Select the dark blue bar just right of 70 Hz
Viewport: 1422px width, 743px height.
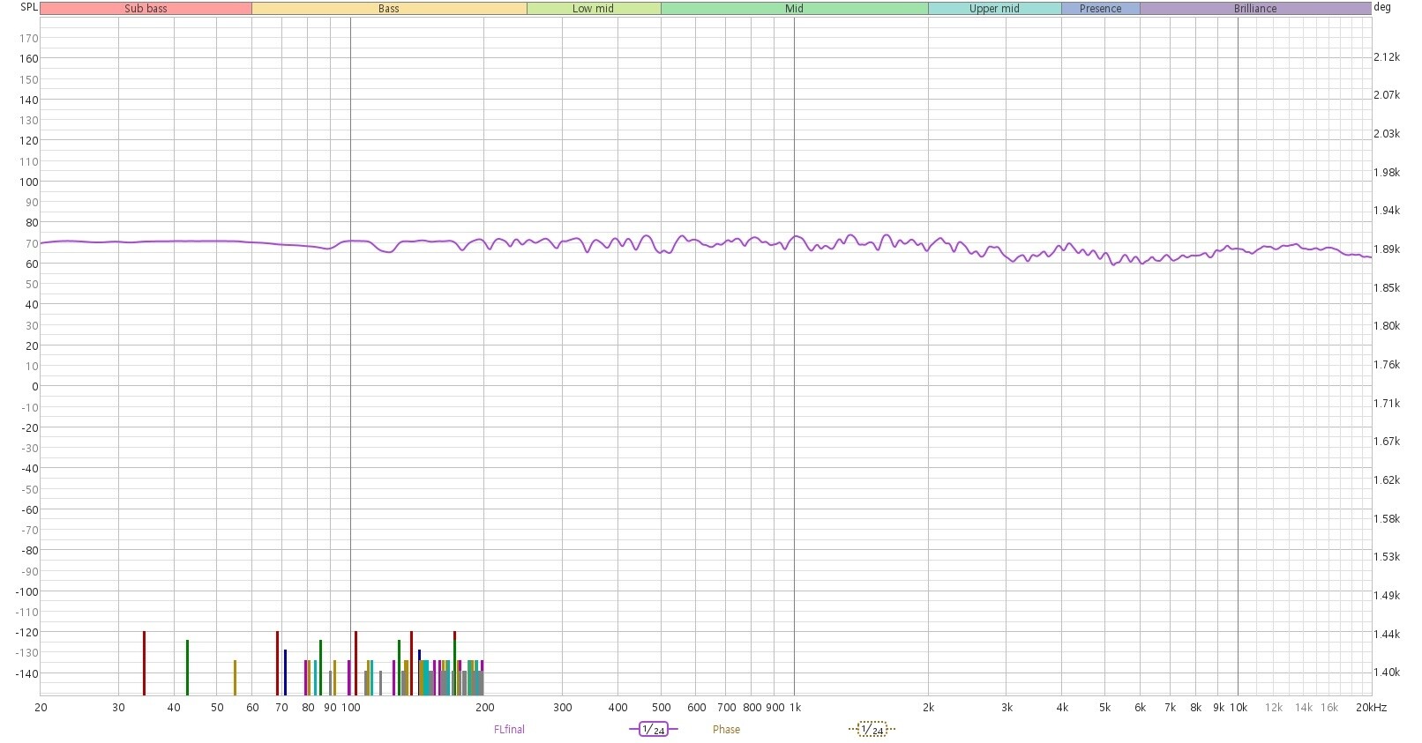tap(285, 672)
